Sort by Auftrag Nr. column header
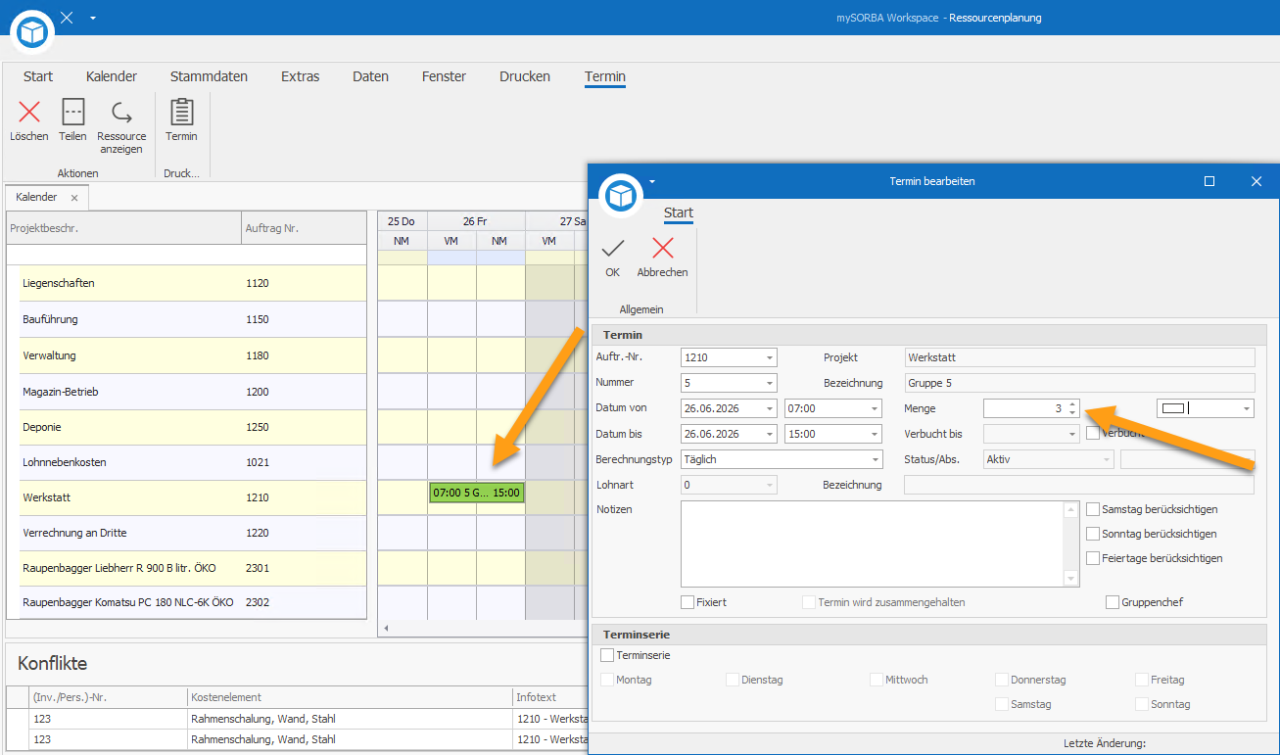Viewport: 1280px width, 755px height. click(304, 228)
